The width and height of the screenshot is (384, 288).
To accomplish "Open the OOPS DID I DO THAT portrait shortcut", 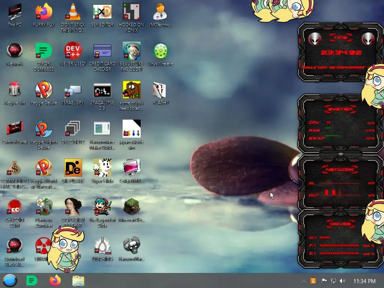I will (73, 213).
